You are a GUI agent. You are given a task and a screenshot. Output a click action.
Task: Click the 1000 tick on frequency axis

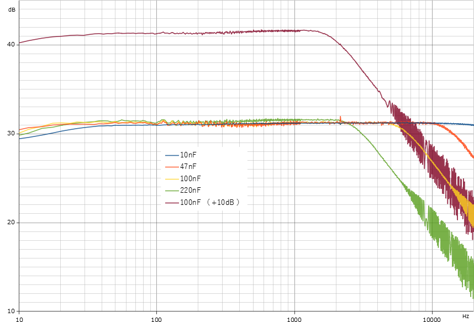294,319
